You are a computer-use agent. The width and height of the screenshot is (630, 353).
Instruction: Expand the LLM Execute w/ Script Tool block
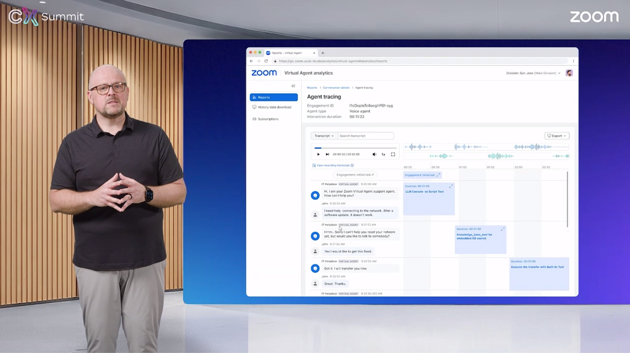pyautogui.click(x=451, y=187)
